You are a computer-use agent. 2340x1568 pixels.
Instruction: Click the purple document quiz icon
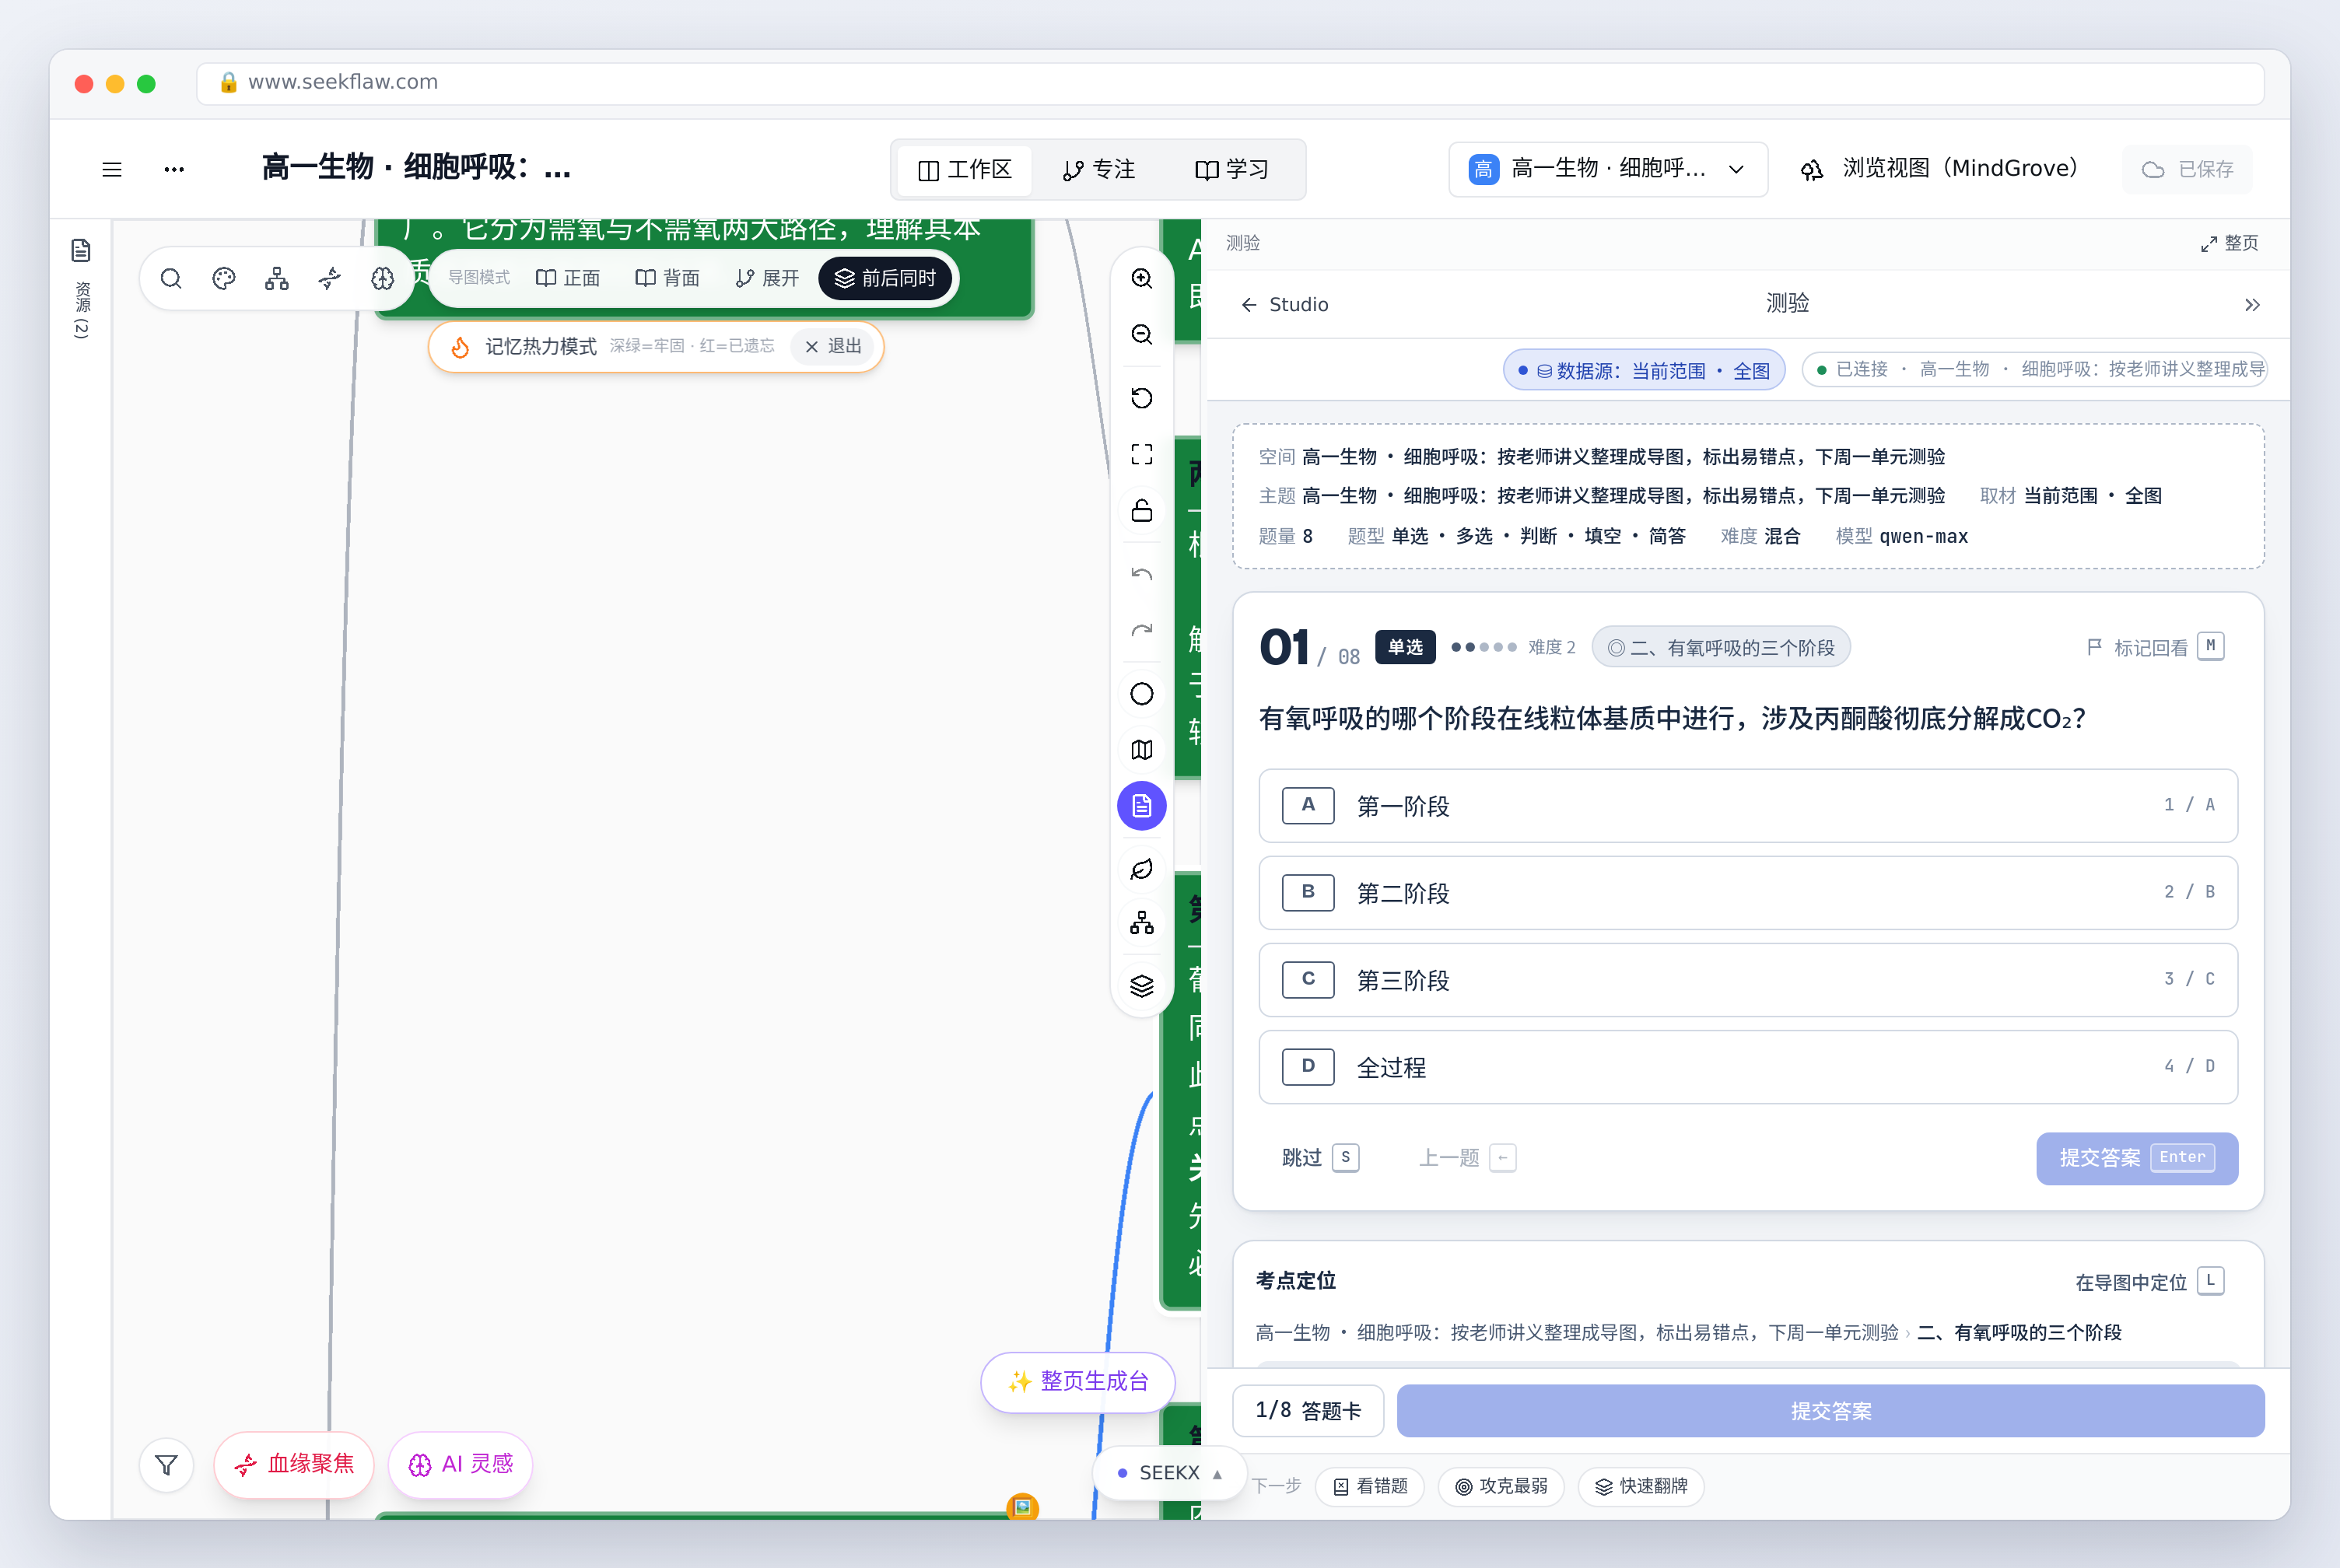(x=1141, y=805)
